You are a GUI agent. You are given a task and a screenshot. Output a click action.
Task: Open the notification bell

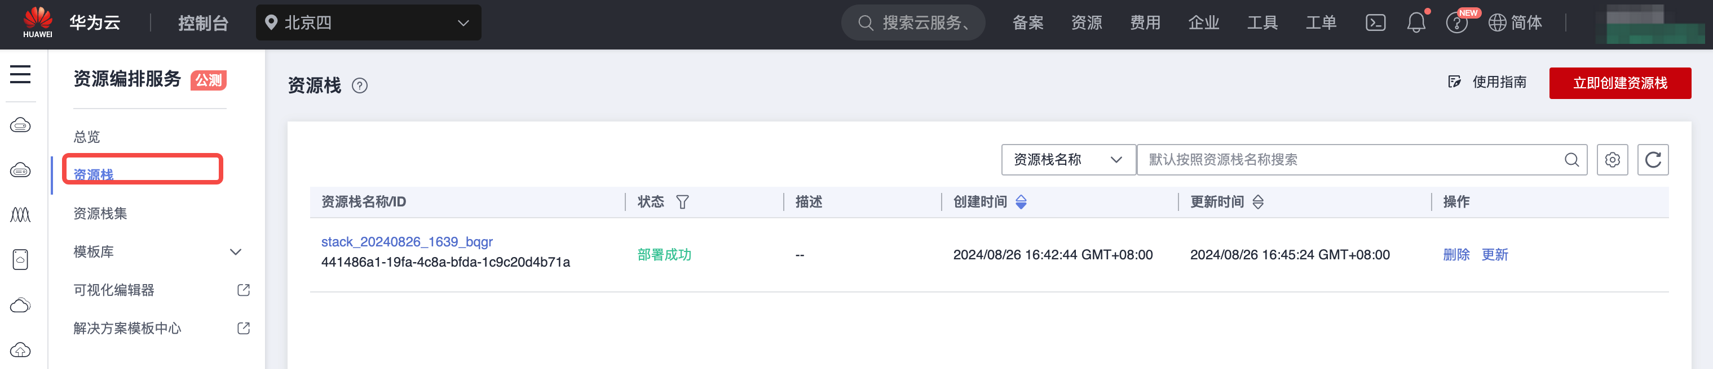tap(1416, 22)
